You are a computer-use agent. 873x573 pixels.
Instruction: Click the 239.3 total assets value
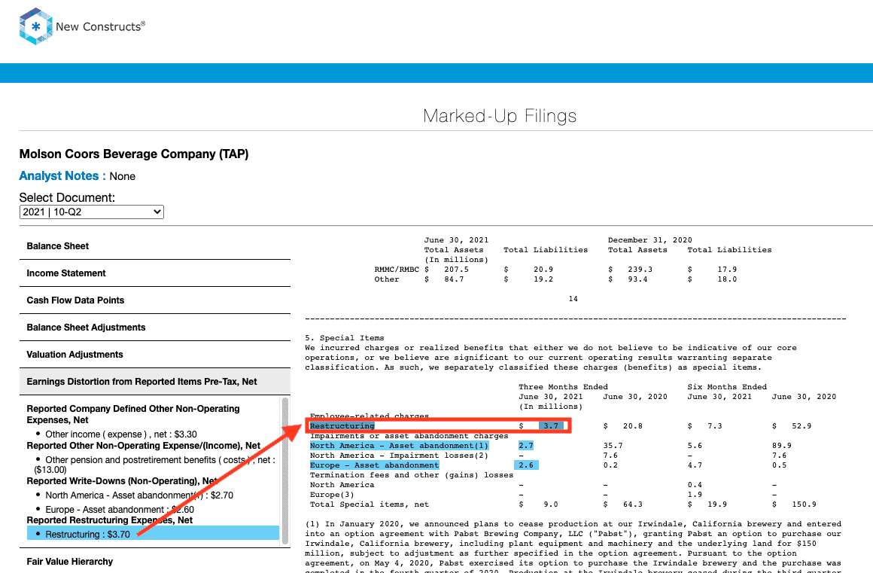pyautogui.click(x=640, y=270)
